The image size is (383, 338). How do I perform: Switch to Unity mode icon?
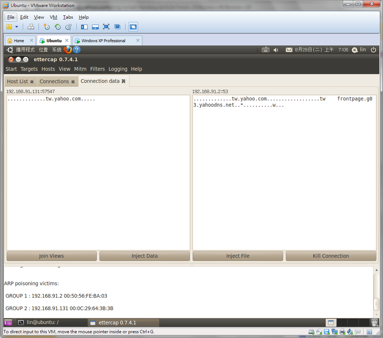(x=117, y=27)
